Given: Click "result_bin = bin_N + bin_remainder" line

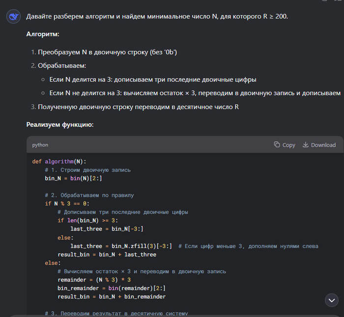Looking at the screenshot, I should pos(112,296).
